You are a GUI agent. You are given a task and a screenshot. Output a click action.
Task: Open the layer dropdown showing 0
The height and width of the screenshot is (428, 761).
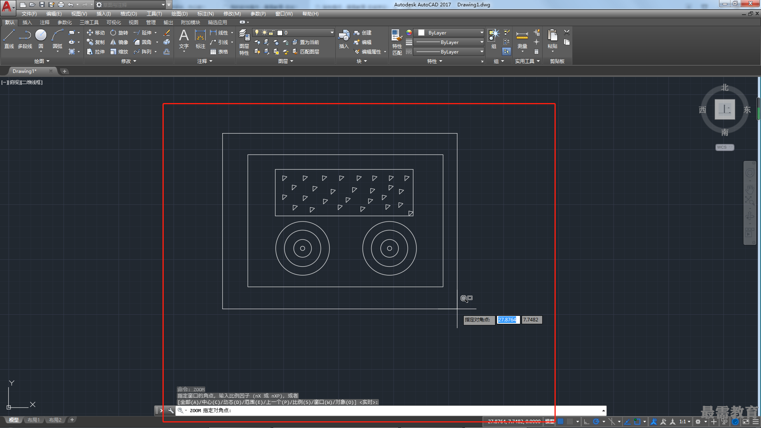coord(293,33)
